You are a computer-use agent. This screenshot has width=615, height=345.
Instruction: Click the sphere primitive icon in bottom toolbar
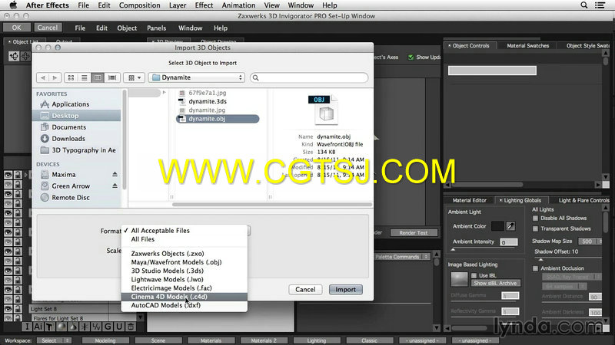(61, 327)
